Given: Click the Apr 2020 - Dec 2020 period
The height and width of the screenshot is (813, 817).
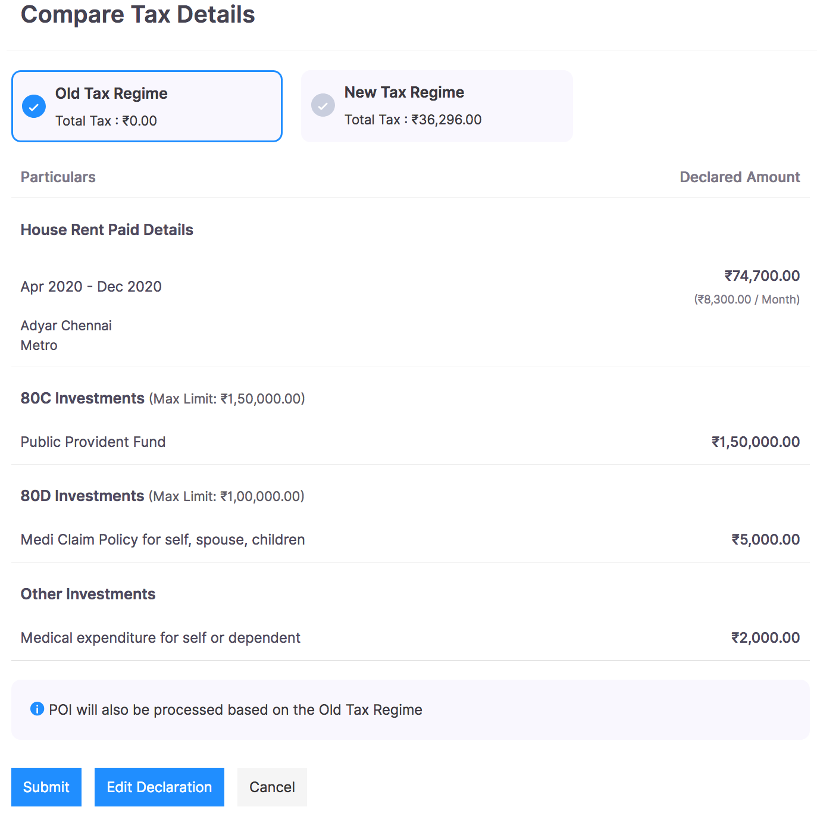Looking at the screenshot, I should [x=91, y=286].
